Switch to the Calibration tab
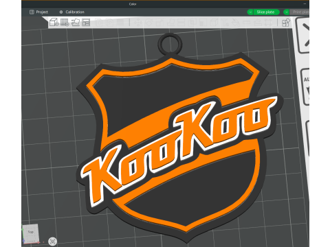 click(x=71, y=12)
